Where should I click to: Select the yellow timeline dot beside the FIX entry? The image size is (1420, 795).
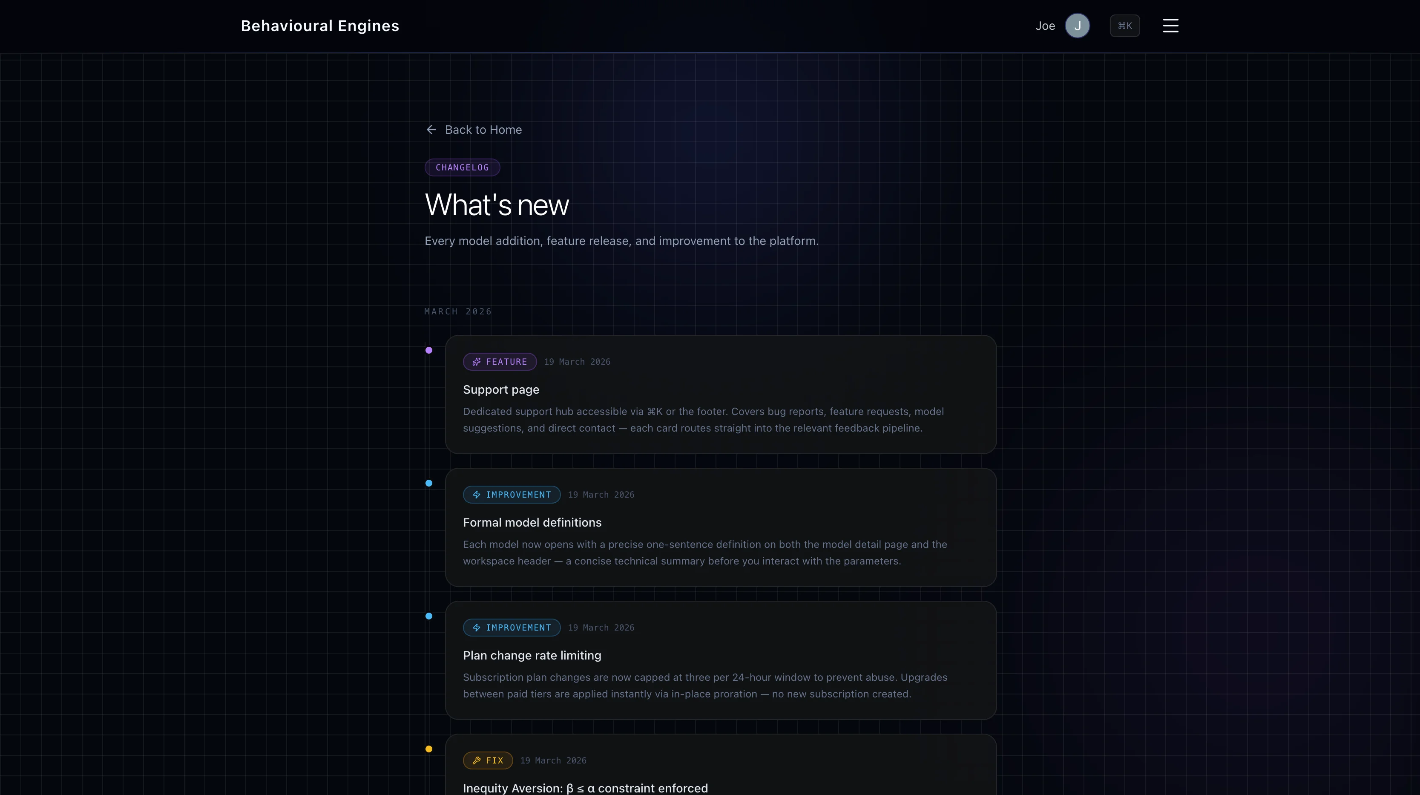tap(429, 749)
